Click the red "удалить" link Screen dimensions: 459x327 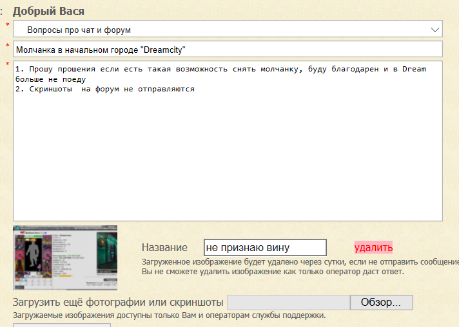click(373, 248)
